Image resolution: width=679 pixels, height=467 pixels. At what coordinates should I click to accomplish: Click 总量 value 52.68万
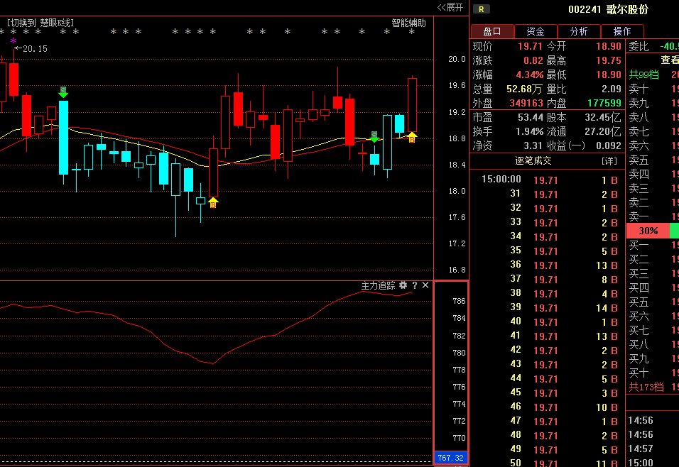pos(524,89)
